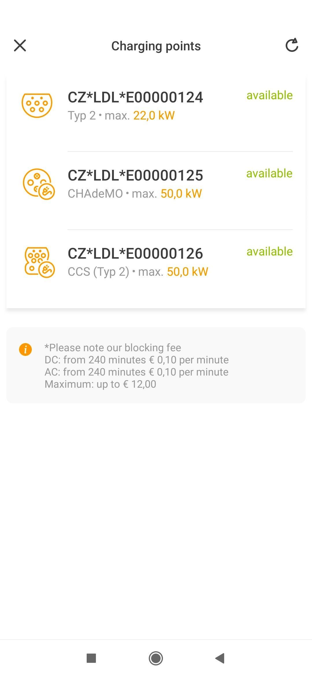Tap CHAdeMO max. 50,0 kW text
Screen dimensions: 312x677
(x=135, y=194)
